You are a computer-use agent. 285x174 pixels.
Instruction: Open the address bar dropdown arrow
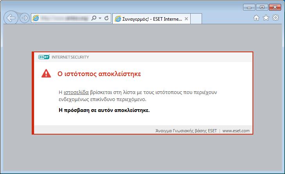tap(100, 18)
